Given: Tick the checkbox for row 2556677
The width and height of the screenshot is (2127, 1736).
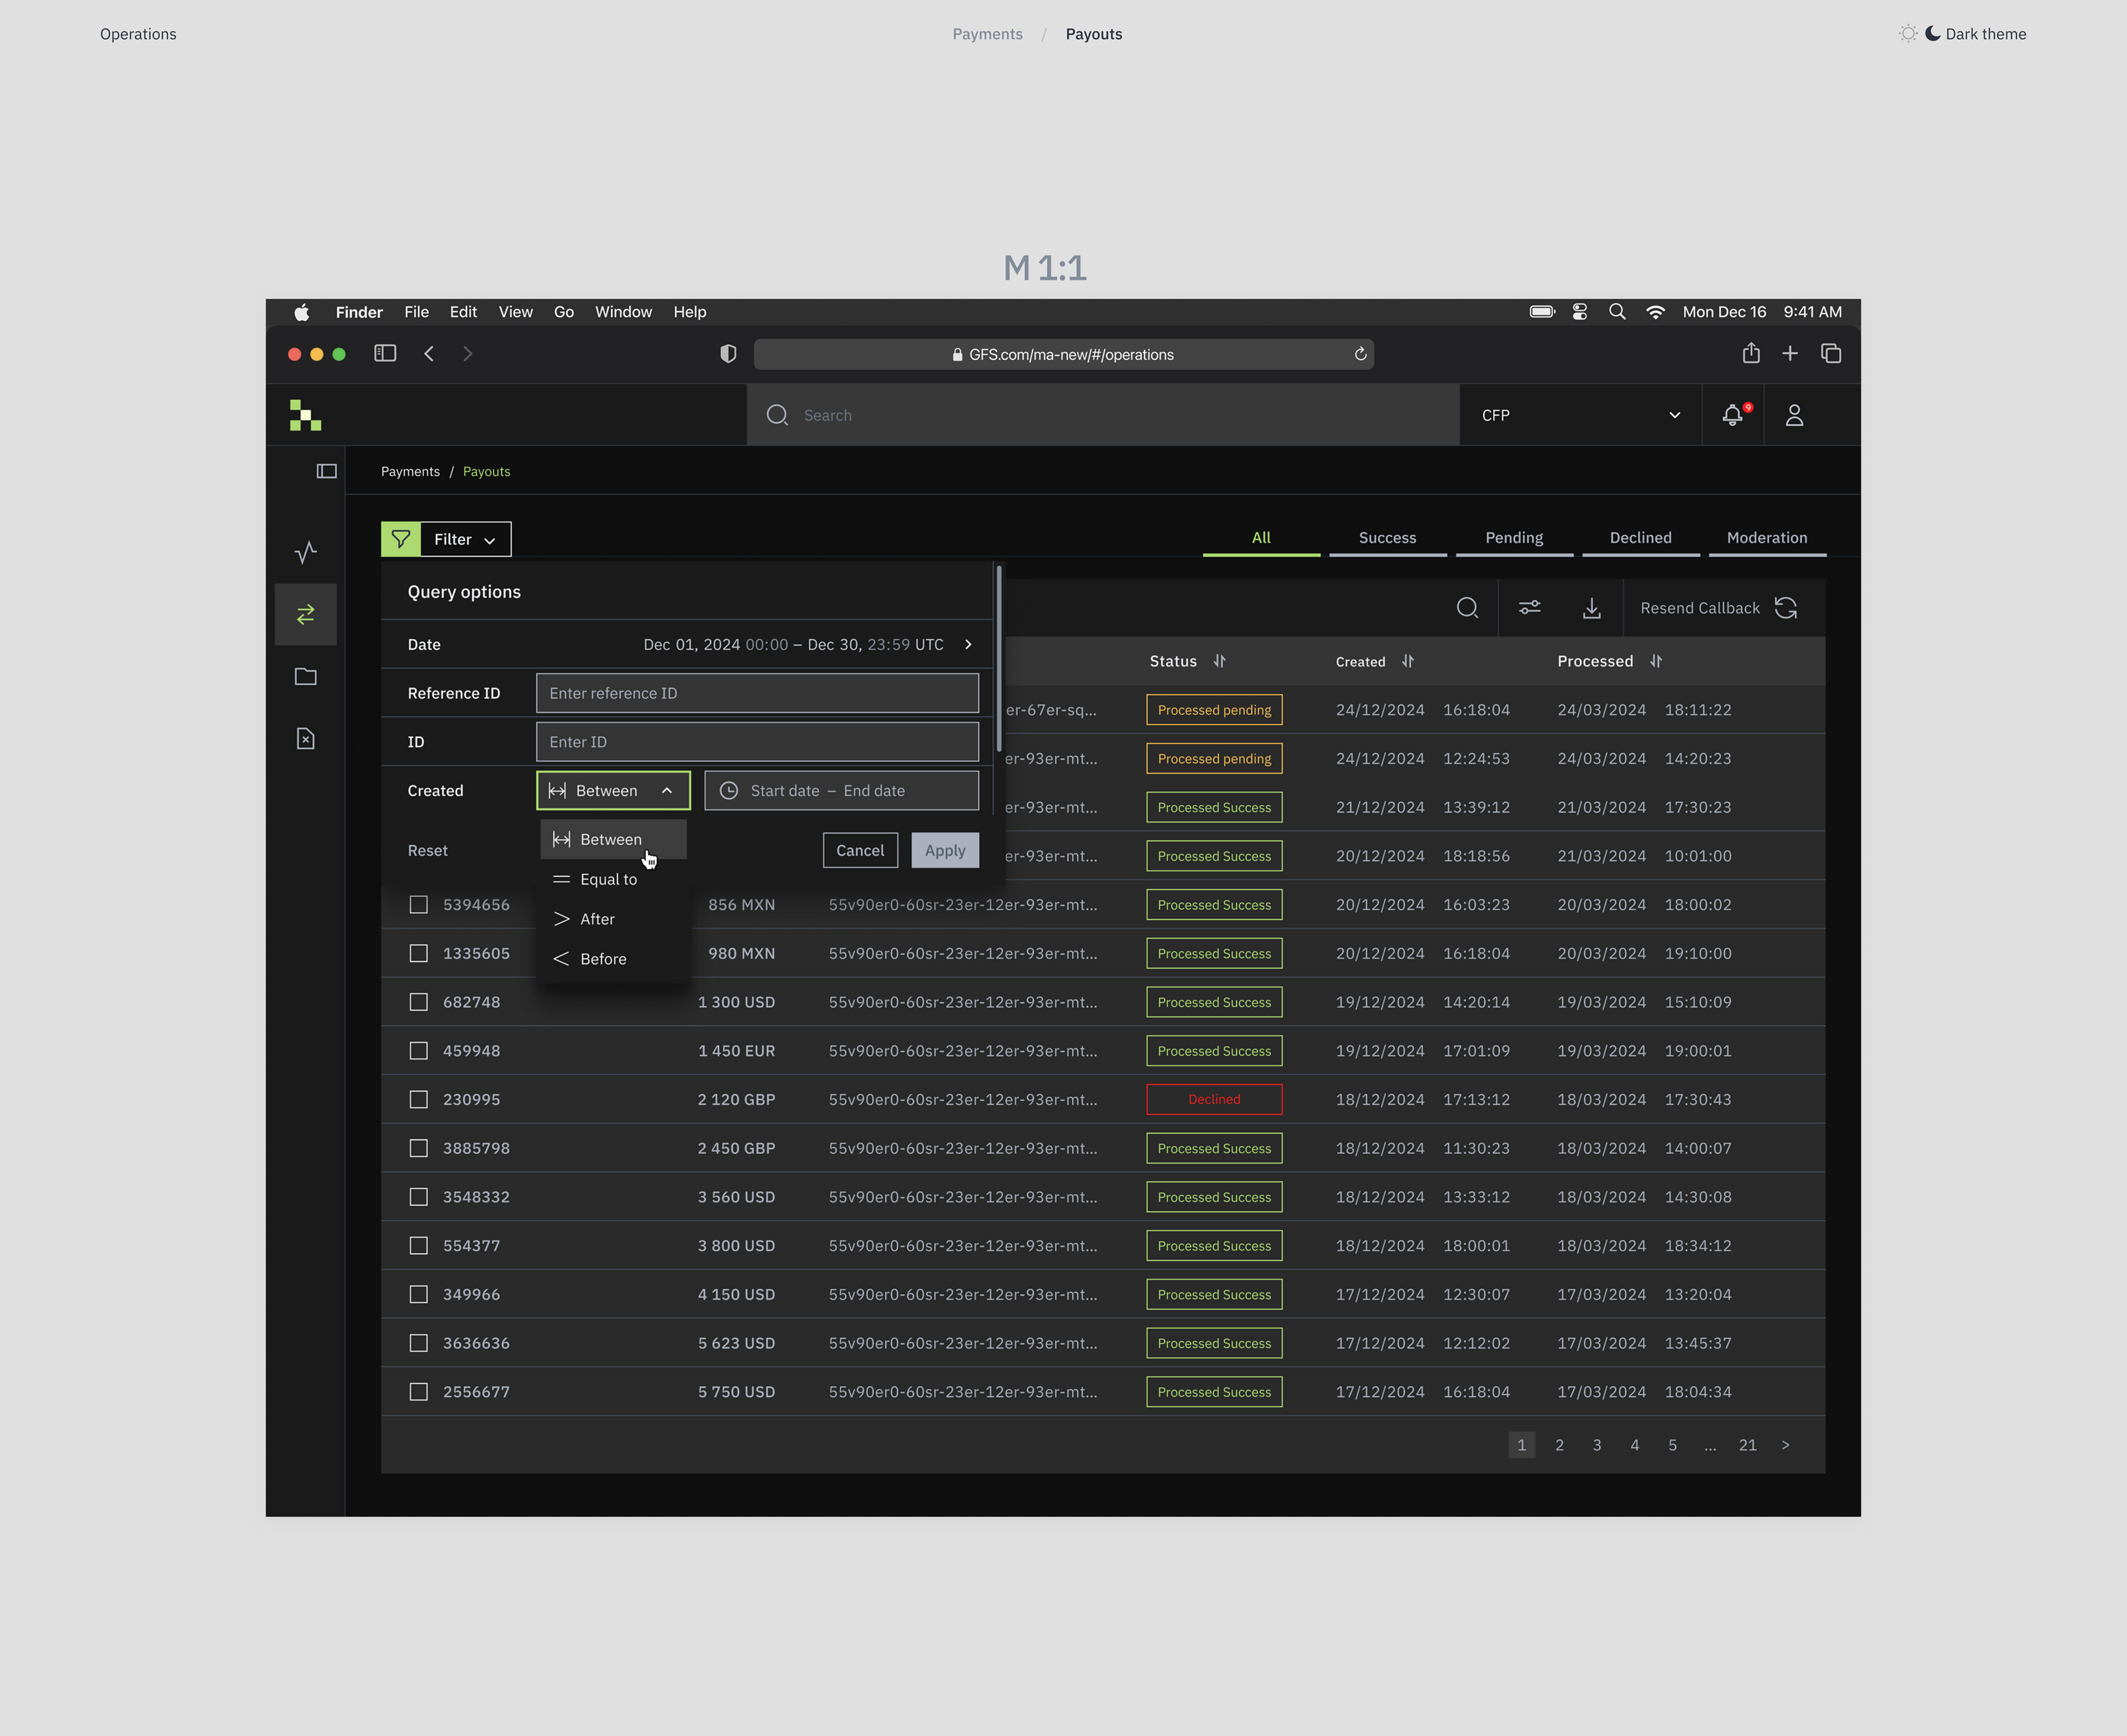Looking at the screenshot, I should click(418, 1392).
